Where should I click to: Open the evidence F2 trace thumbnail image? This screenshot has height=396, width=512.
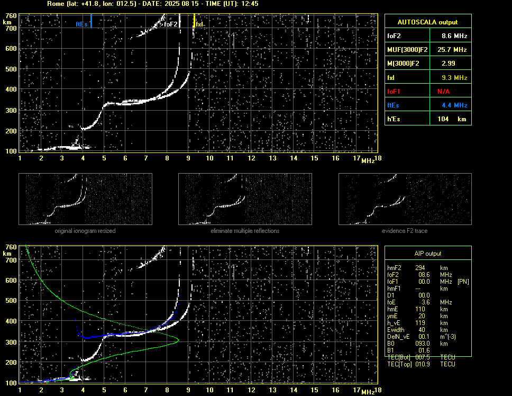coord(405,199)
